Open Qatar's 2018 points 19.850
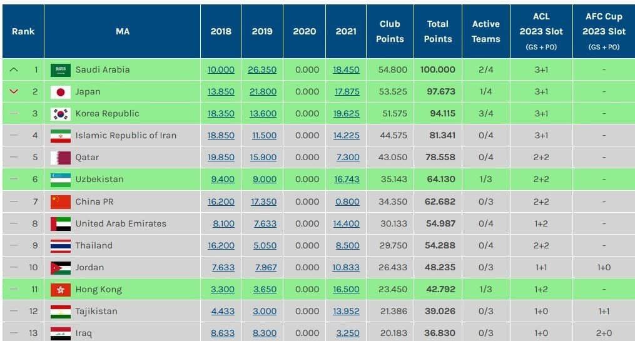635x341 pixels. tap(221, 158)
